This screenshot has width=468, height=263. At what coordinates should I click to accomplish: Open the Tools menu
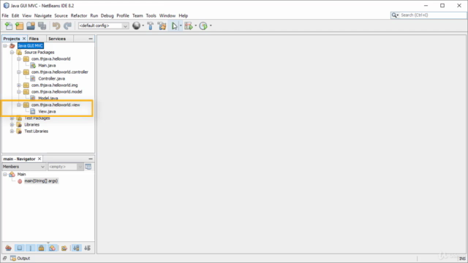(151, 15)
